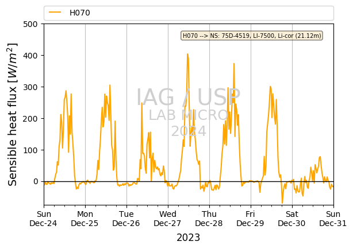Click the Fri Dec-29 tick label
353x249 pixels.
[x=250, y=219]
